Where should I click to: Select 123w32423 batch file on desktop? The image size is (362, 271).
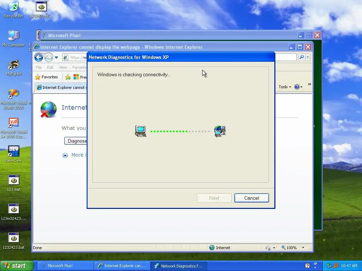pos(14,212)
